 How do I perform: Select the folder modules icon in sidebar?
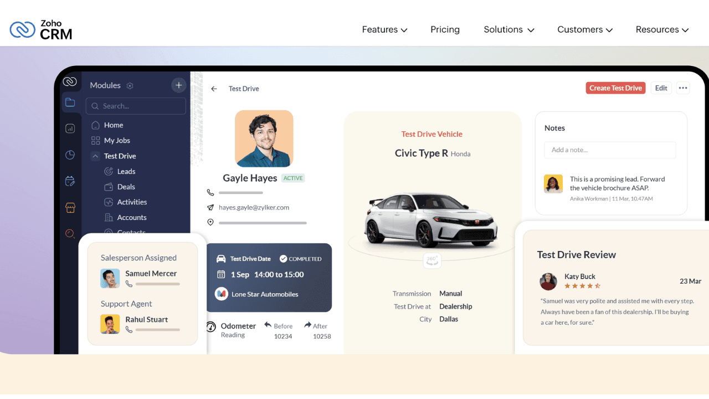70,102
